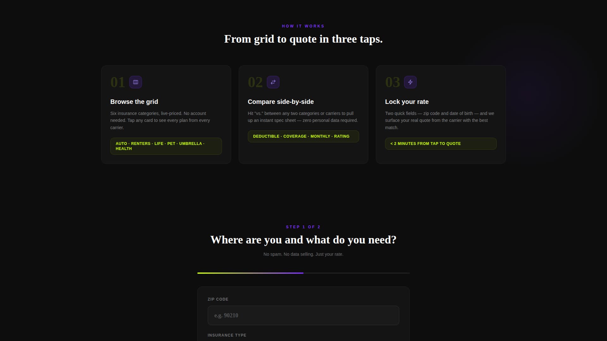The width and height of the screenshot is (607, 341).
Task: Click the large '03' step number
Action: 392,82
